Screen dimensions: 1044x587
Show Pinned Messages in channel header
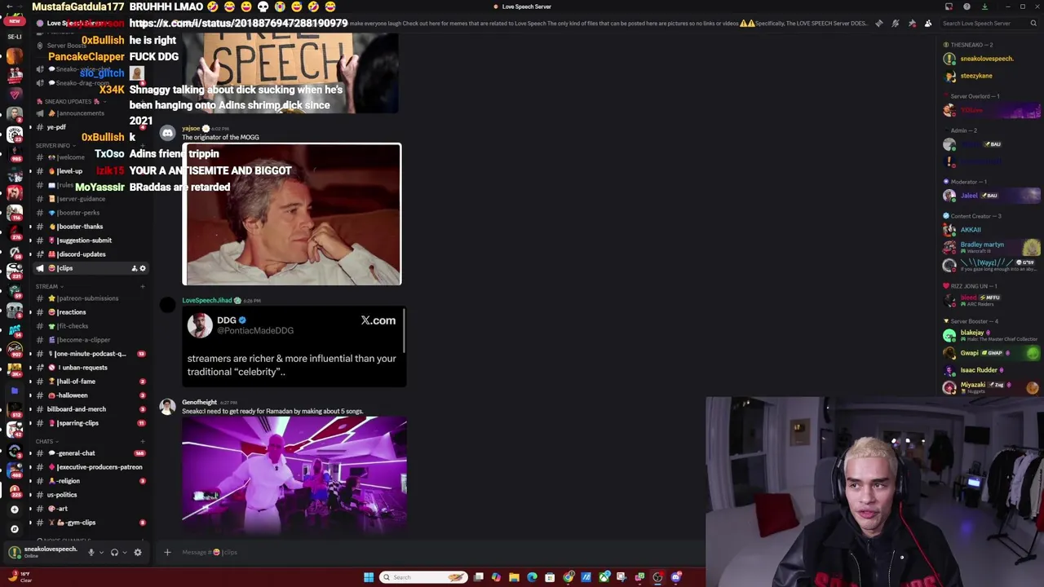tap(911, 23)
